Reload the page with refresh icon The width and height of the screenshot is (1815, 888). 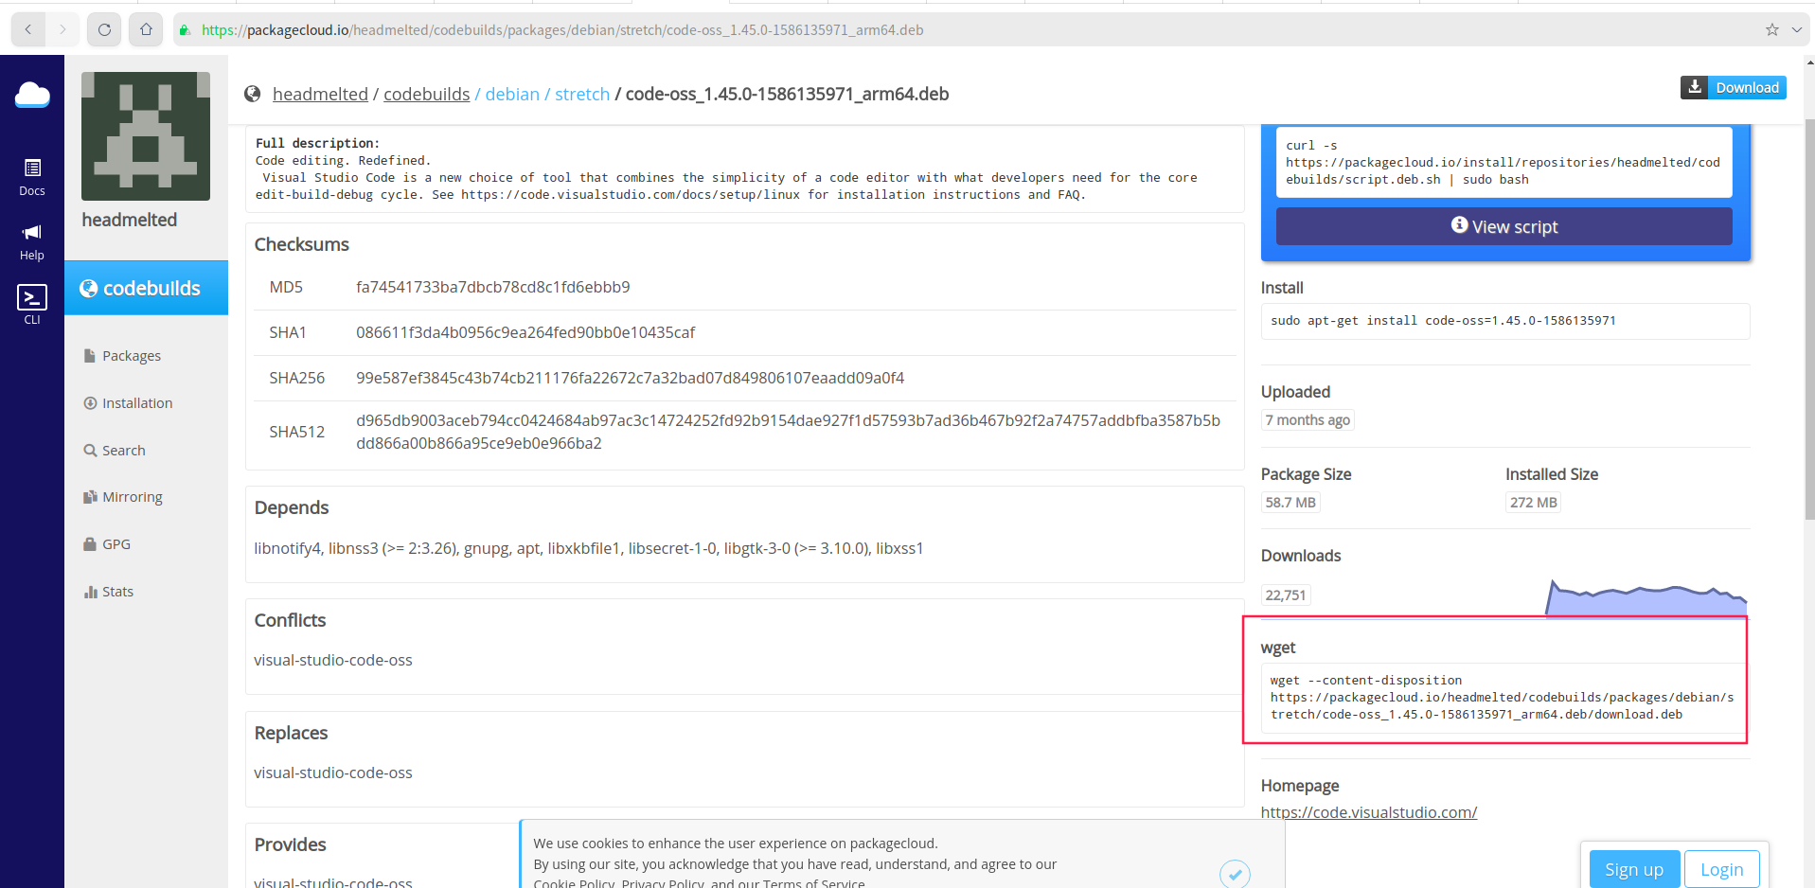[104, 29]
